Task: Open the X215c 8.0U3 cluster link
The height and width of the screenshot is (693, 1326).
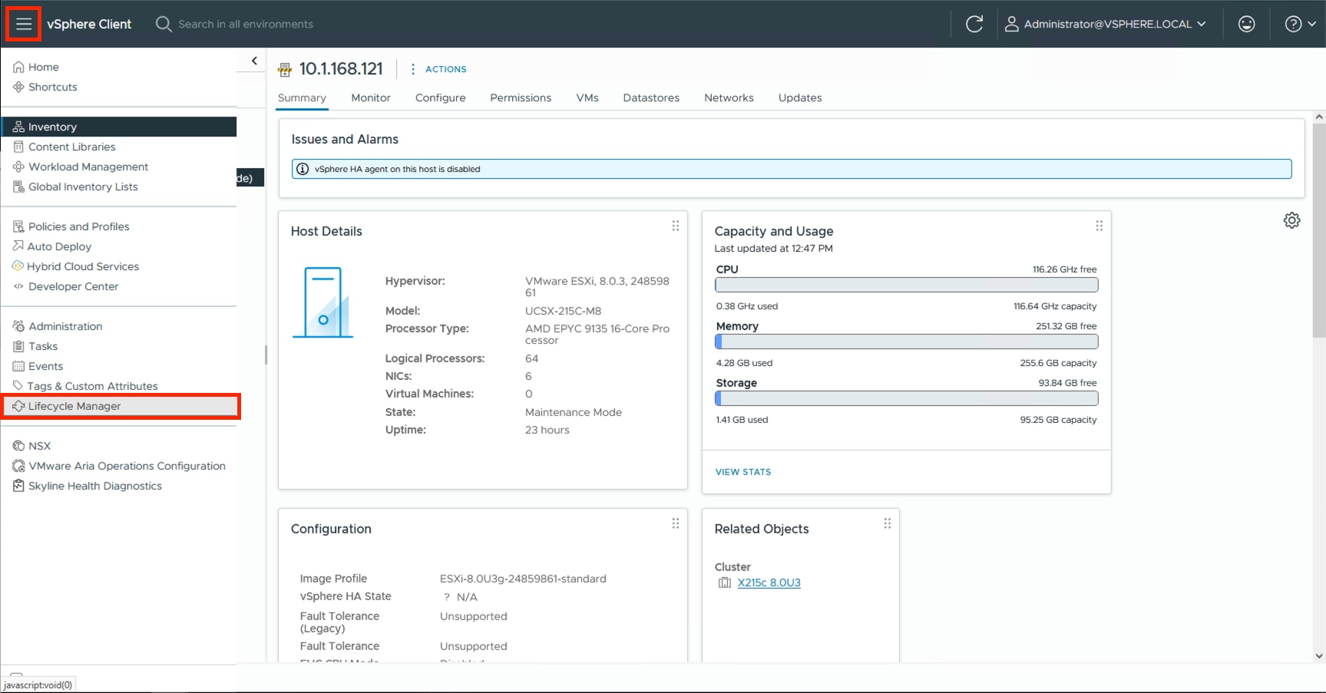Action: point(769,582)
